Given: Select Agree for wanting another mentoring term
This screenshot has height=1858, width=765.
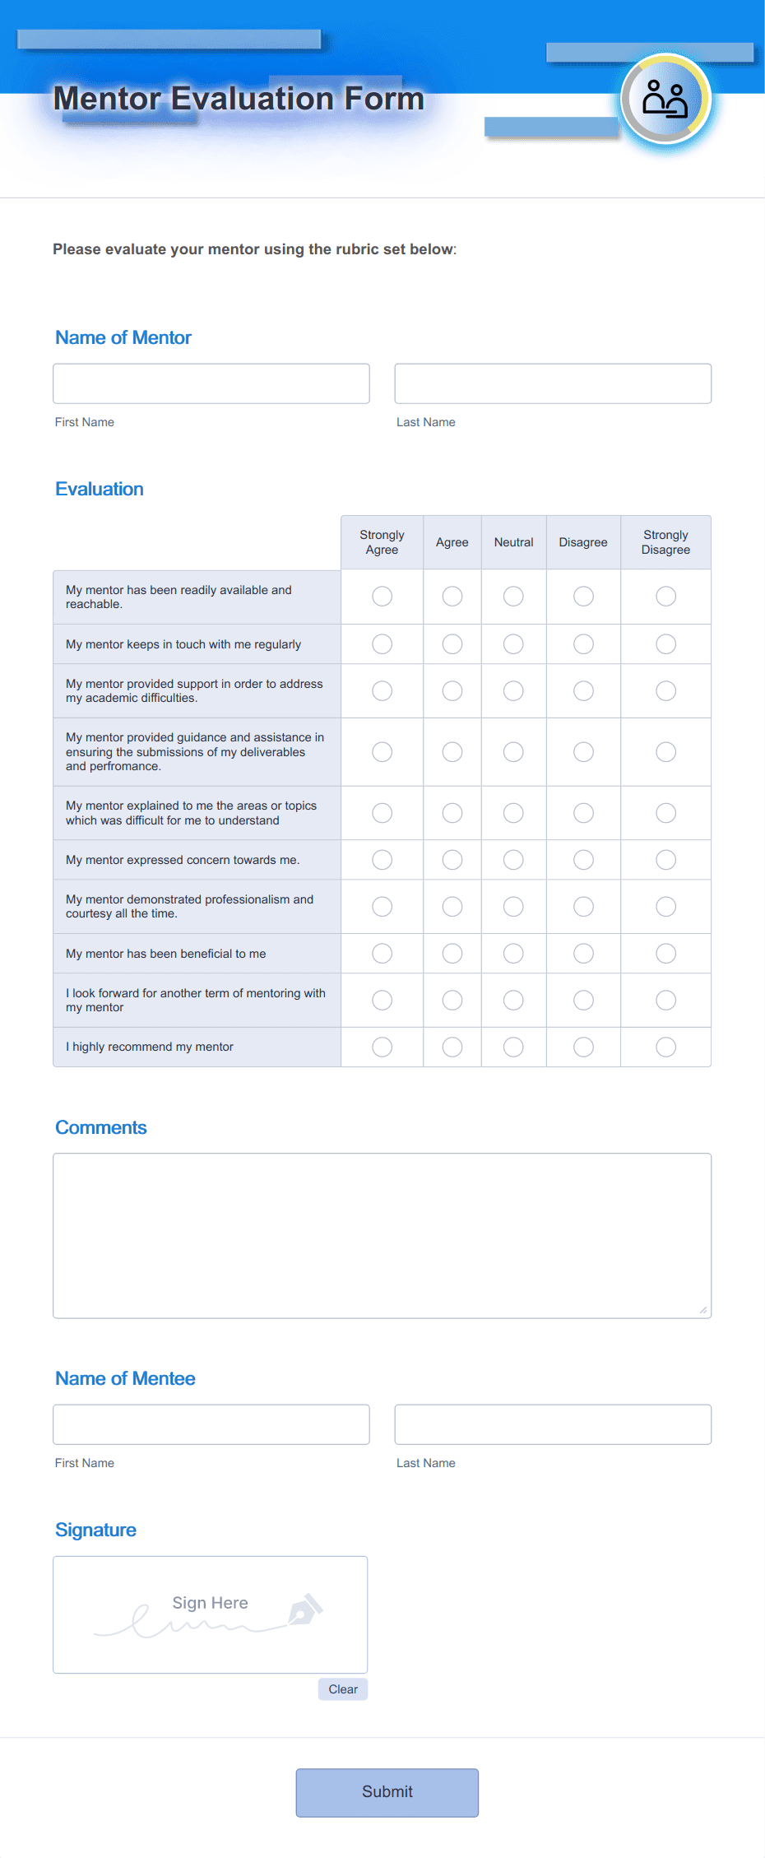Looking at the screenshot, I should [452, 1000].
